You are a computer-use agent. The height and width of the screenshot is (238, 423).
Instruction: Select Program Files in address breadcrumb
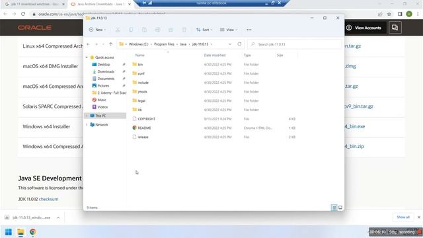pos(164,44)
